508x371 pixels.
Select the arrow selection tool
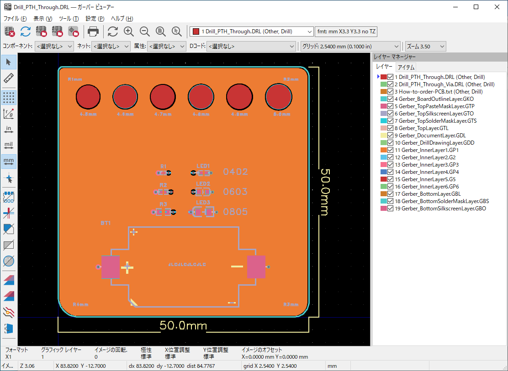[9, 62]
